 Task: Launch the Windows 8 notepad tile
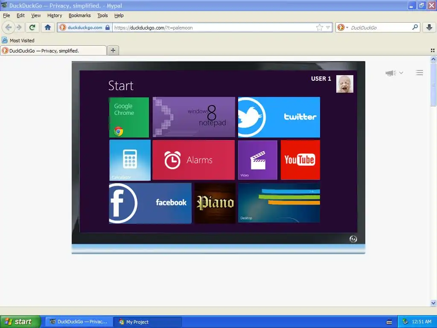tap(194, 117)
